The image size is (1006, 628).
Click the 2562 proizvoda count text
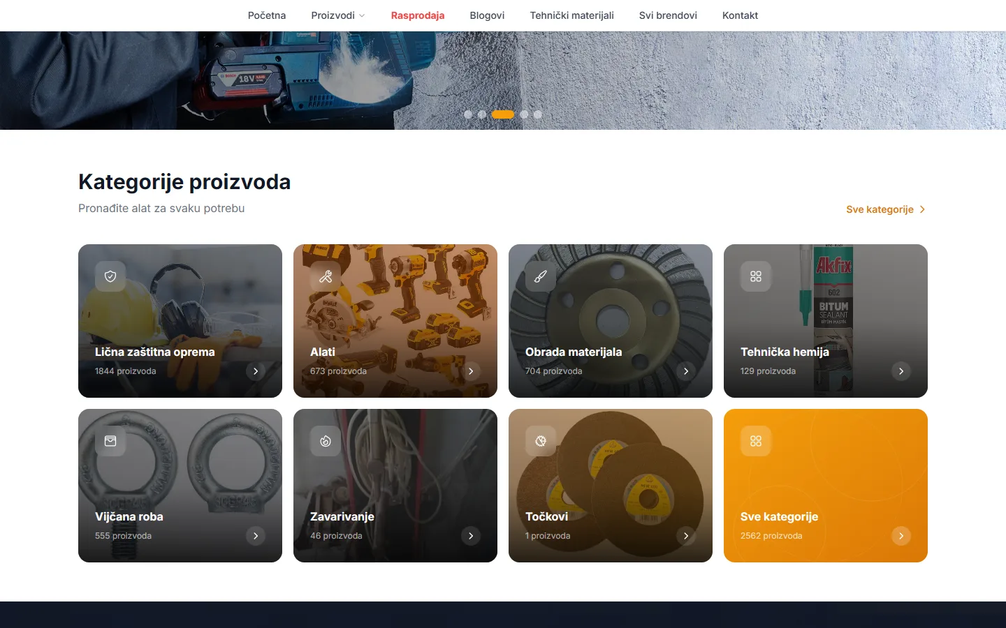(x=771, y=536)
